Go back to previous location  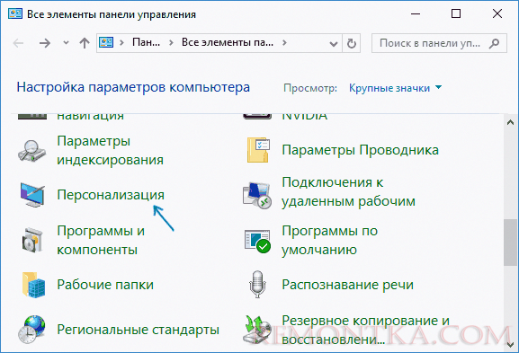point(18,43)
